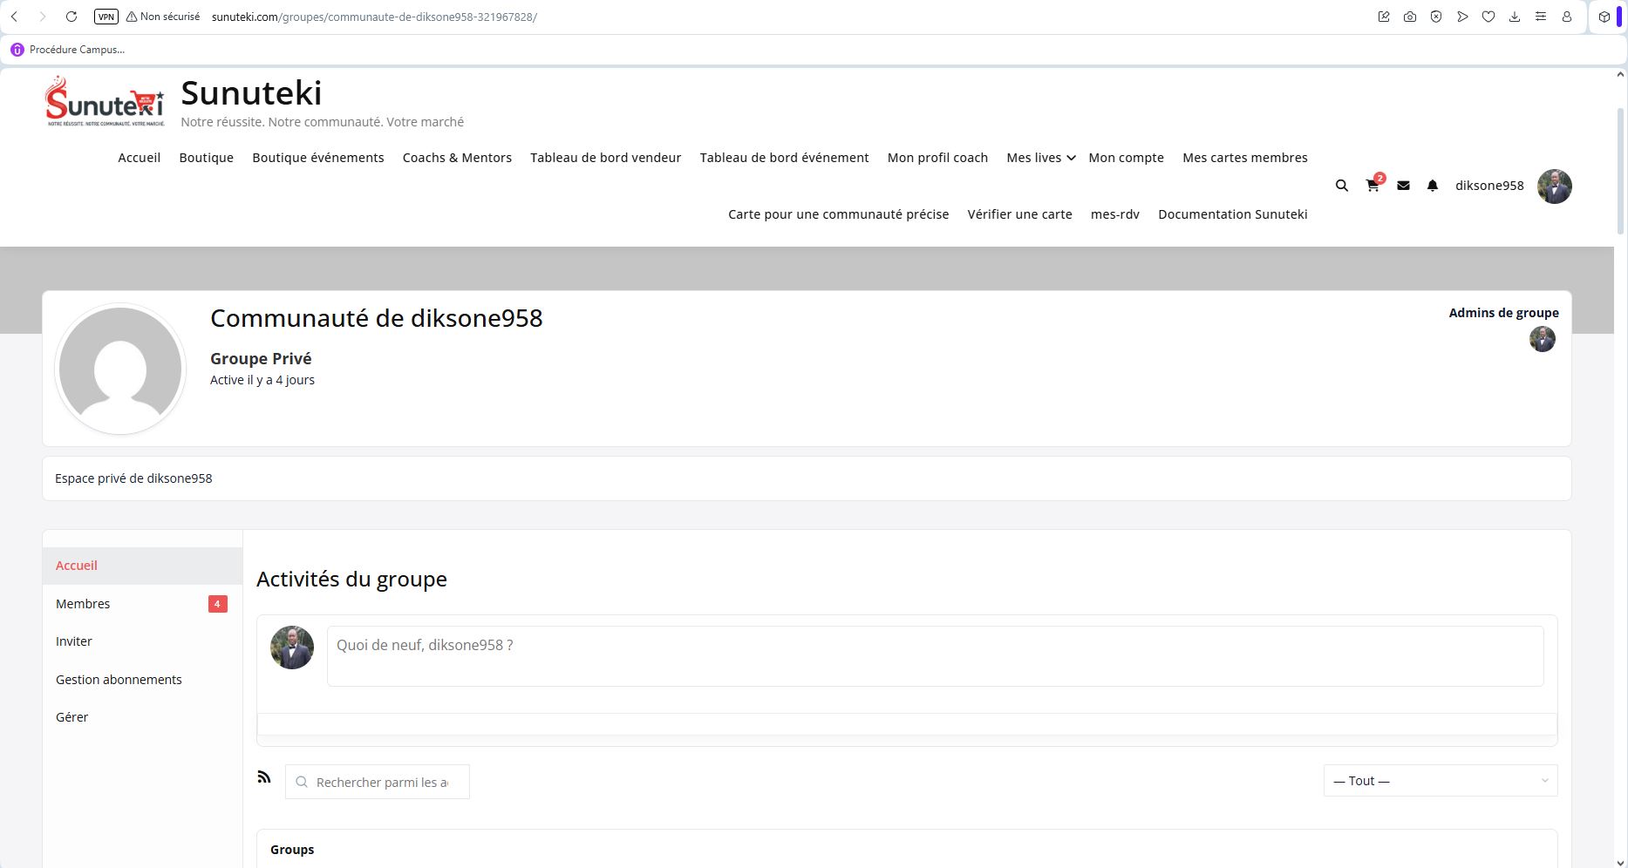Open the site search magnifier icon

pyautogui.click(x=1341, y=186)
